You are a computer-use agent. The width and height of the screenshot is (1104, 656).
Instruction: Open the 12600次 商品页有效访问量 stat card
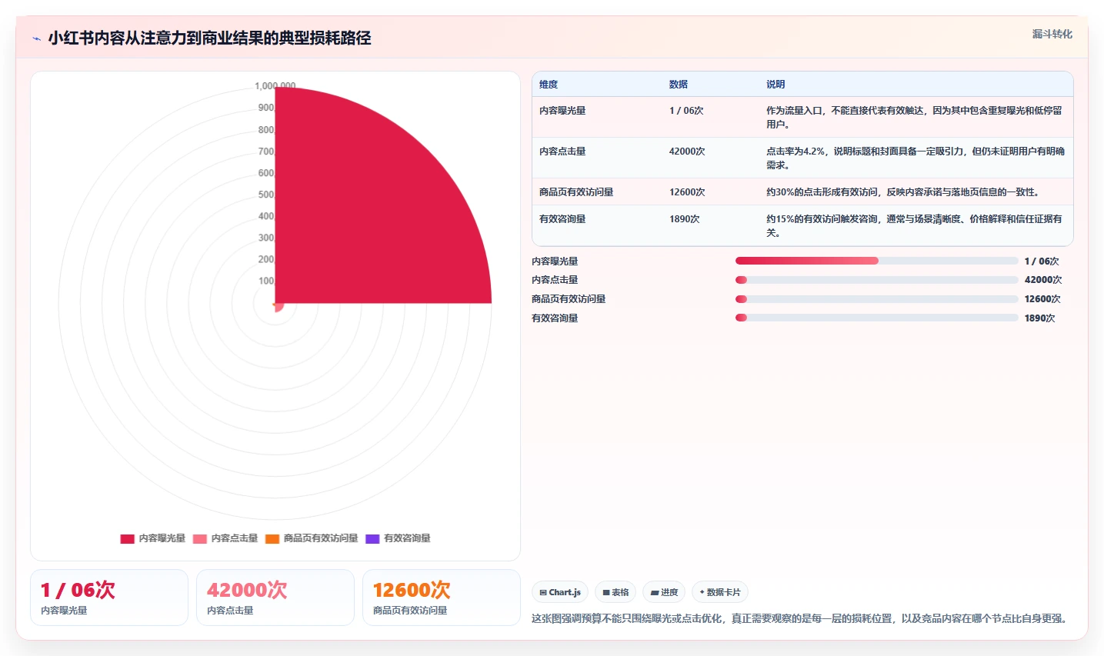tap(442, 598)
